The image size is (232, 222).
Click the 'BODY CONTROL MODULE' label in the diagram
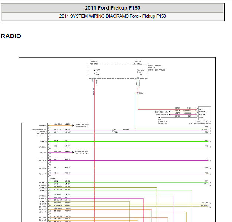157,68
